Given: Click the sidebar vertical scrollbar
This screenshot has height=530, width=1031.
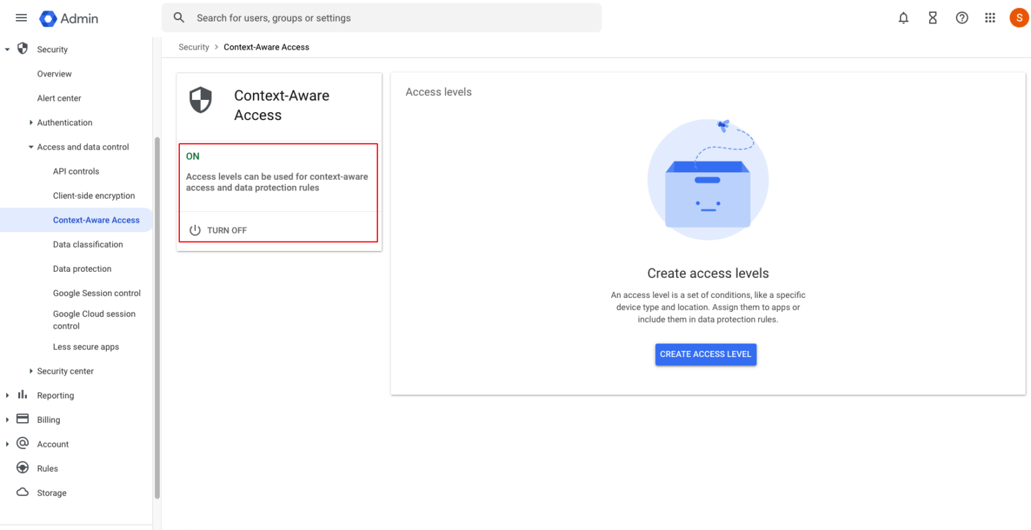Looking at the screenshot, I should [x=157, y=318].
